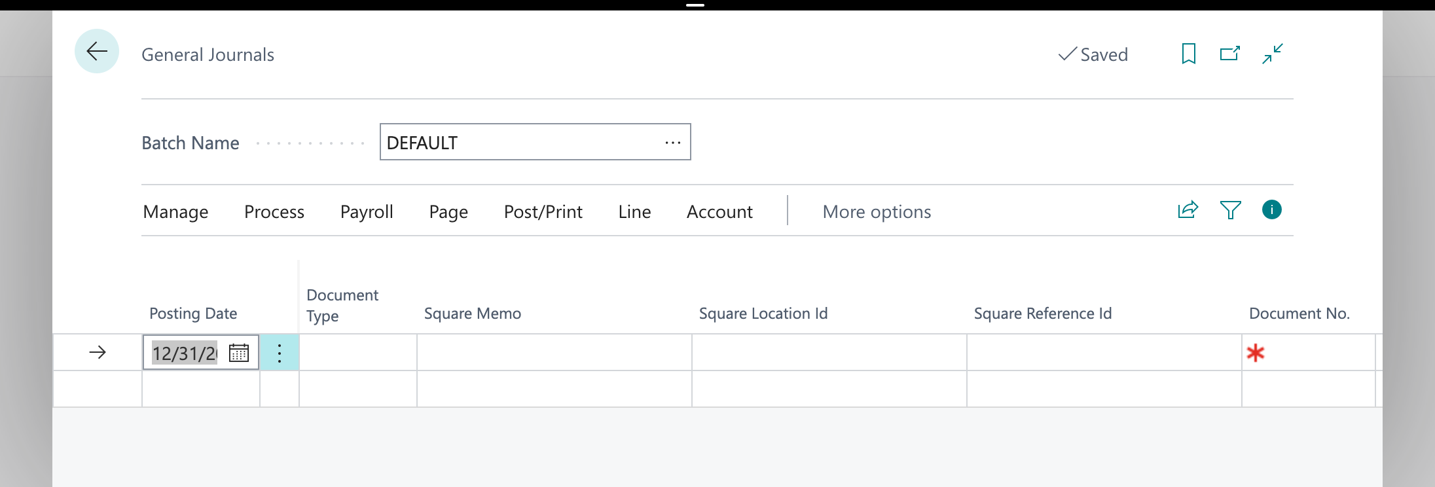Click More options
This screenshot has width=1435, height=487.
click(877, 212)
